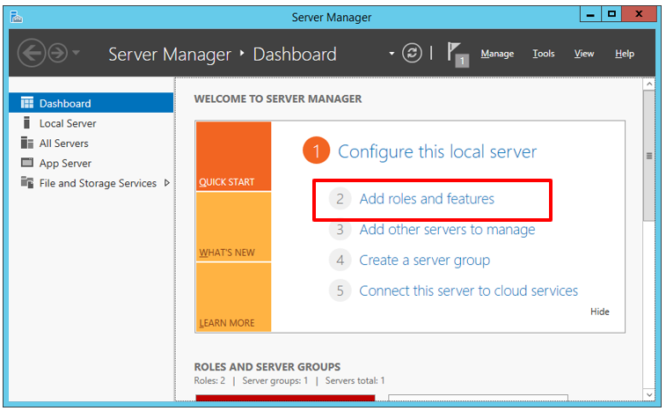Click Configure this local server link
666x411 pixels.
437,151
